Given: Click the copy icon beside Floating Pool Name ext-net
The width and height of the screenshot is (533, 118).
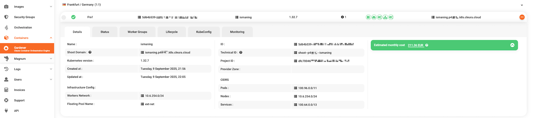Looking at the screenshot, I should 142,104.
